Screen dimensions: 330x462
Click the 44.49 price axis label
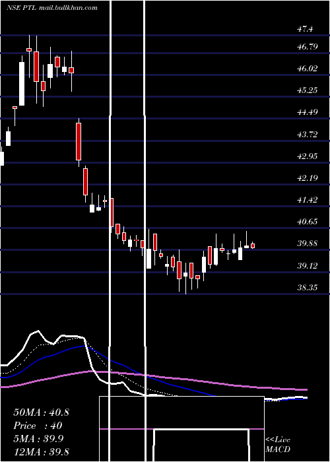point(308,112)
